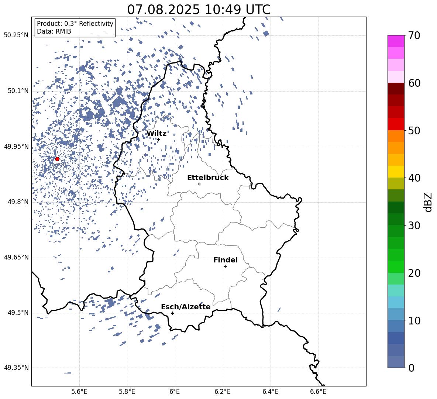Click the light blue band near 10 dBZ
This screenshot has height=399, width=437.
point(396,314)
